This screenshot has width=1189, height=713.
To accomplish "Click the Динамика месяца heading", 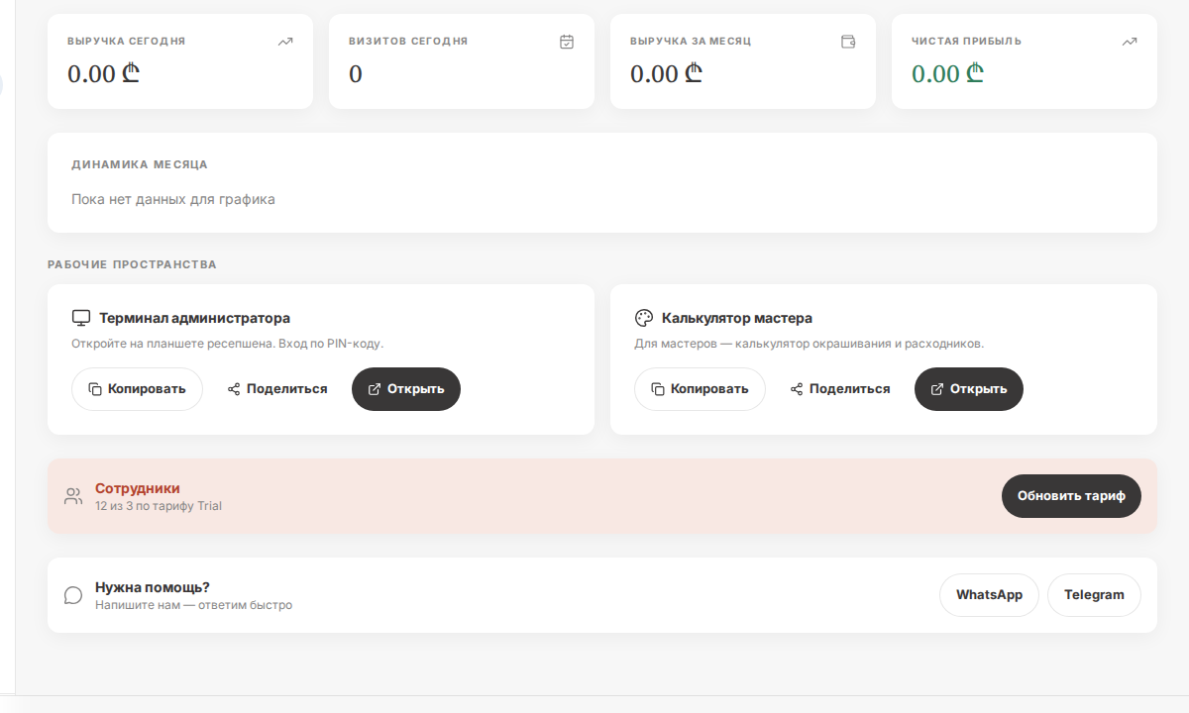I will pos(140,164).
